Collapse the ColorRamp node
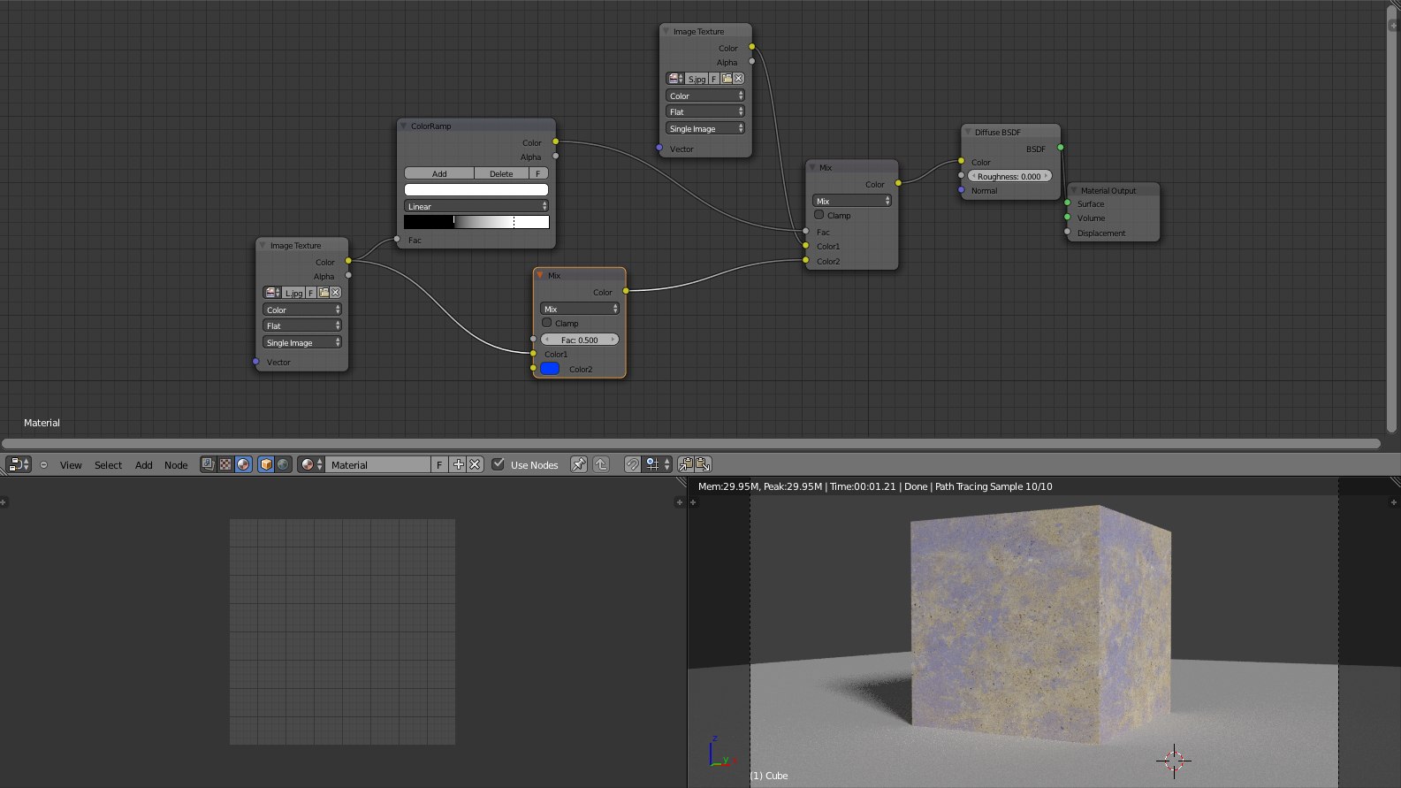 click(x=403, y=126)
